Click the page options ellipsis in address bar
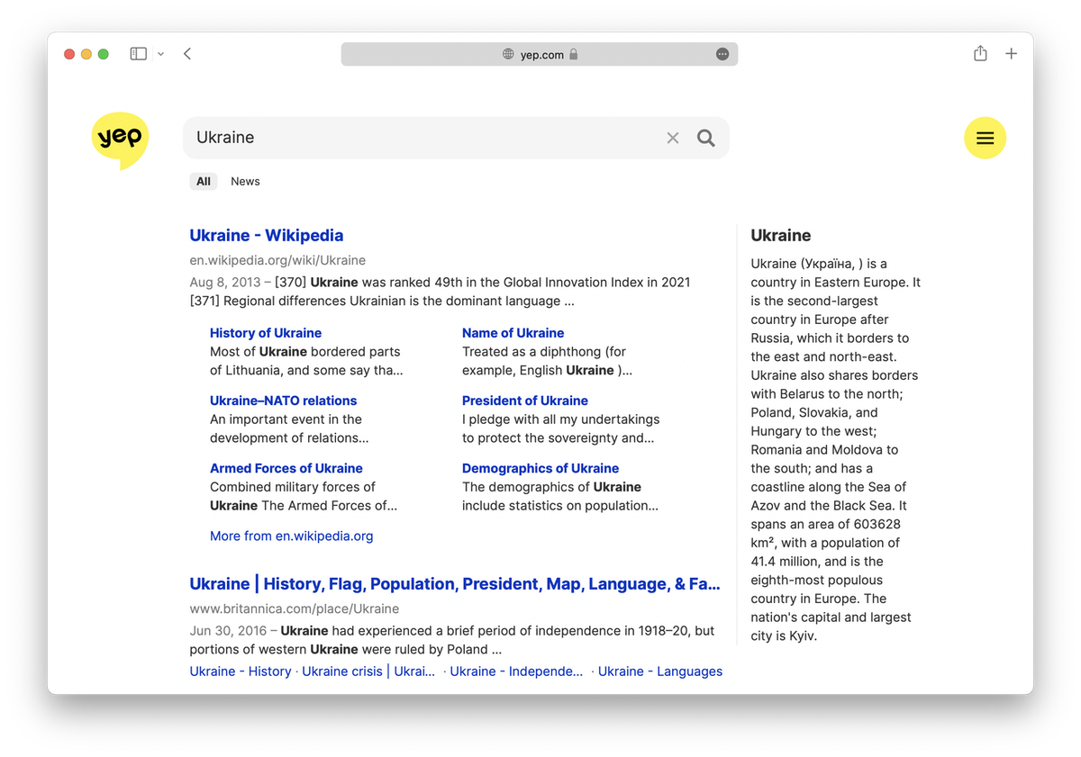 (722, 54)
